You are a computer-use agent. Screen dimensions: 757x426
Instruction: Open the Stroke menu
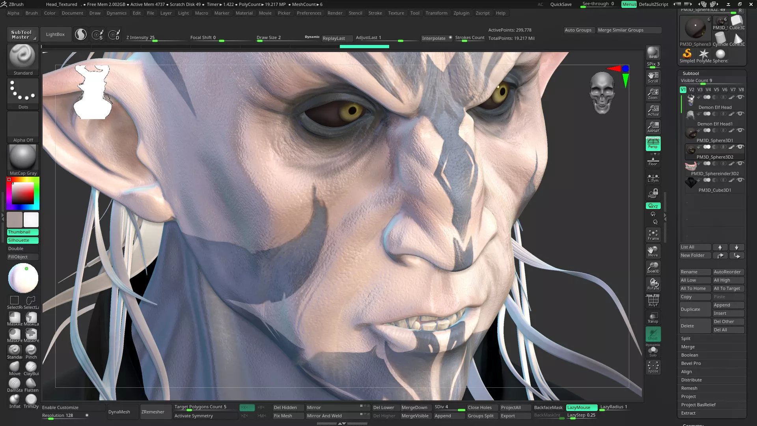click(x=375, y=13)
